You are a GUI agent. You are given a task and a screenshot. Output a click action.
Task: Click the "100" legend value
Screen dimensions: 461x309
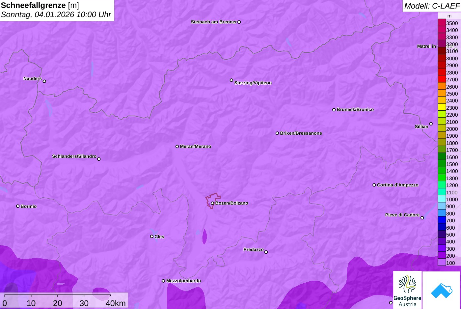[x=451, y=263]
